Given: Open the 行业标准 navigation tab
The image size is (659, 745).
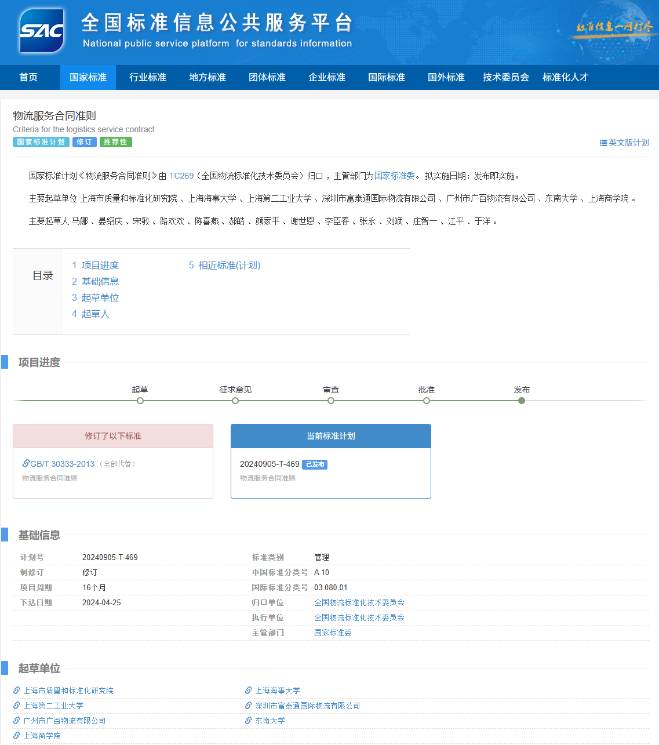Looking at the screenshot, I should (x=147, y=77).
